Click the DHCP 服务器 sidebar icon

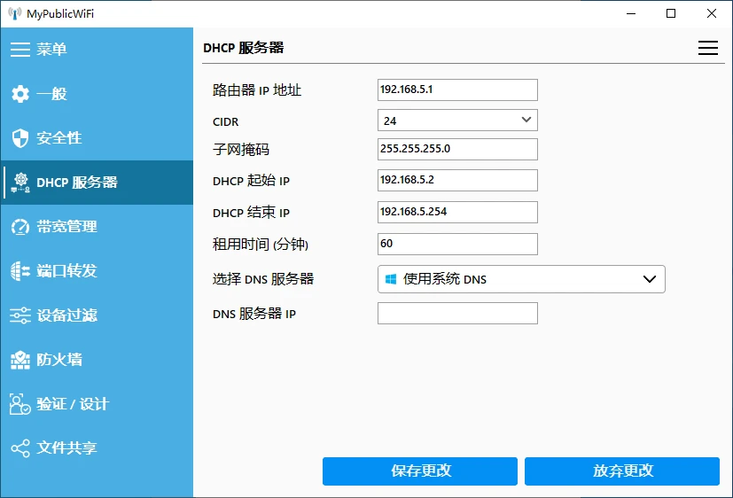(20, 183)
